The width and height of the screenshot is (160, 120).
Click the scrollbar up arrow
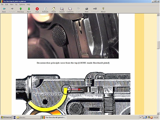click(158, 15)
